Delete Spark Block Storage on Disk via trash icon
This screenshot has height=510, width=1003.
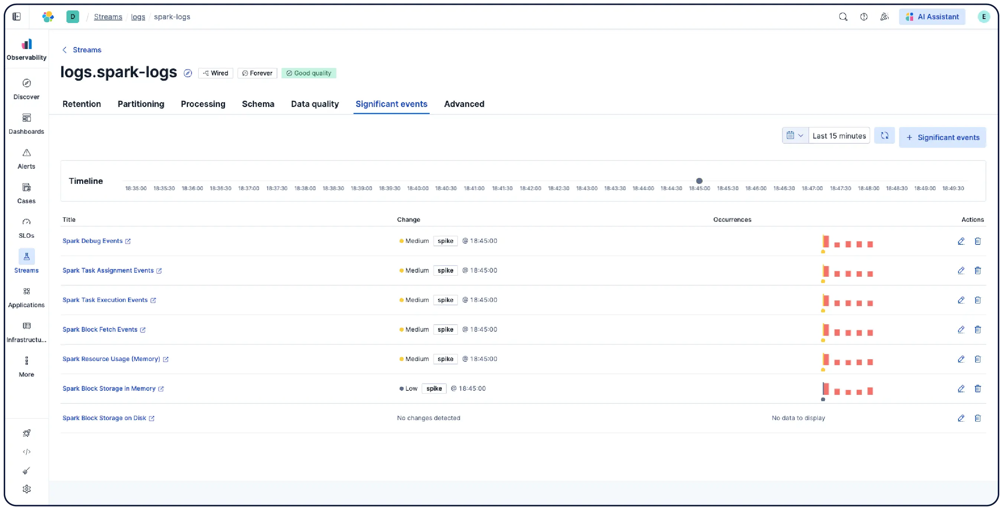978,418
